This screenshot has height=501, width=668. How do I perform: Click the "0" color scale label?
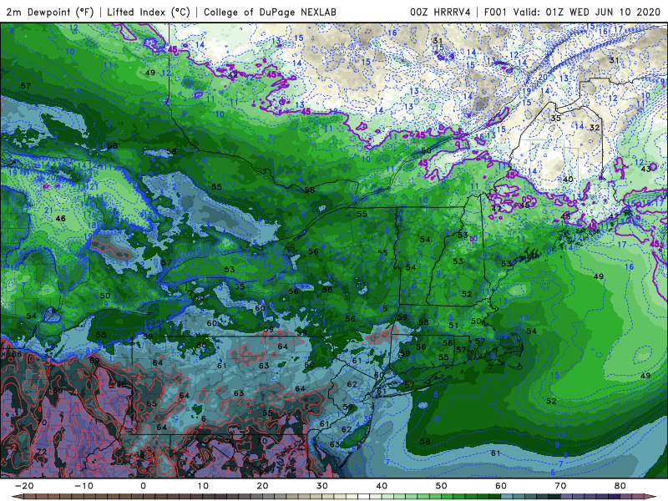(143, 486)
